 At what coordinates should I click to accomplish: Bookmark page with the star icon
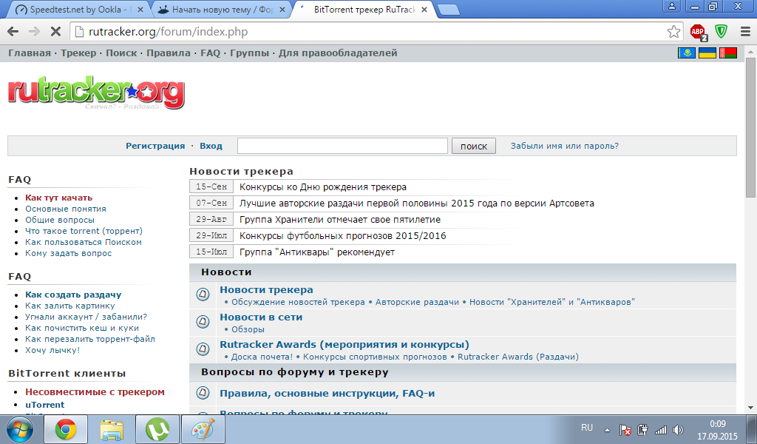pyautogui.click(x=673, y=32)
